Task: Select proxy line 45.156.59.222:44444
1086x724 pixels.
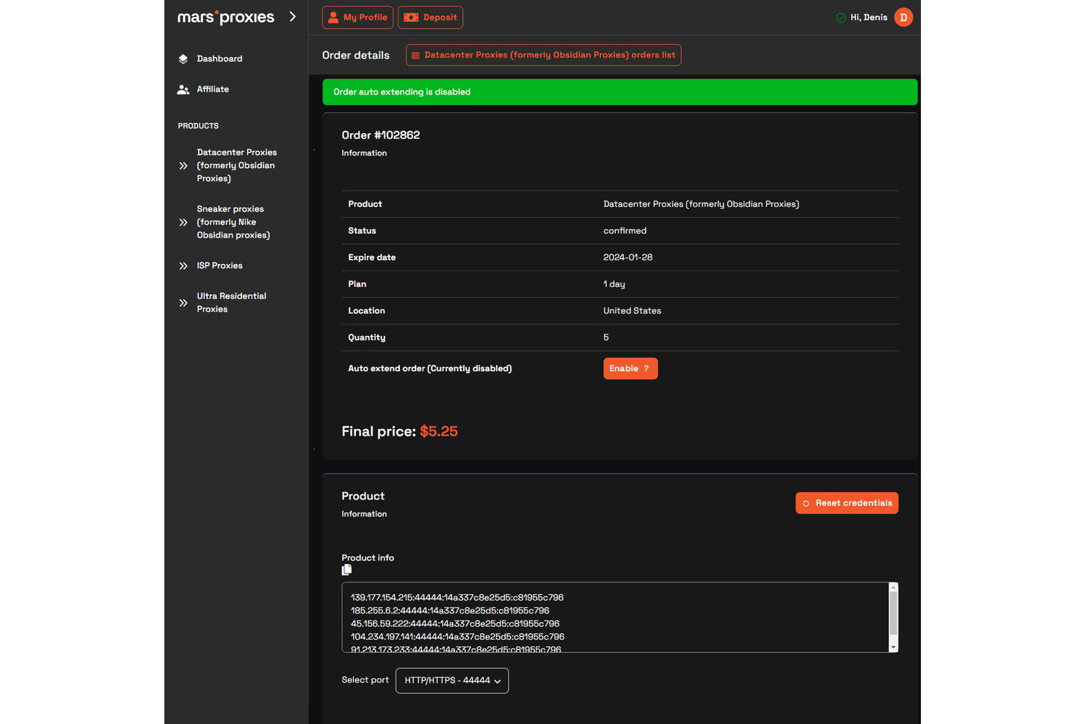Action: (x=455, y=624)
